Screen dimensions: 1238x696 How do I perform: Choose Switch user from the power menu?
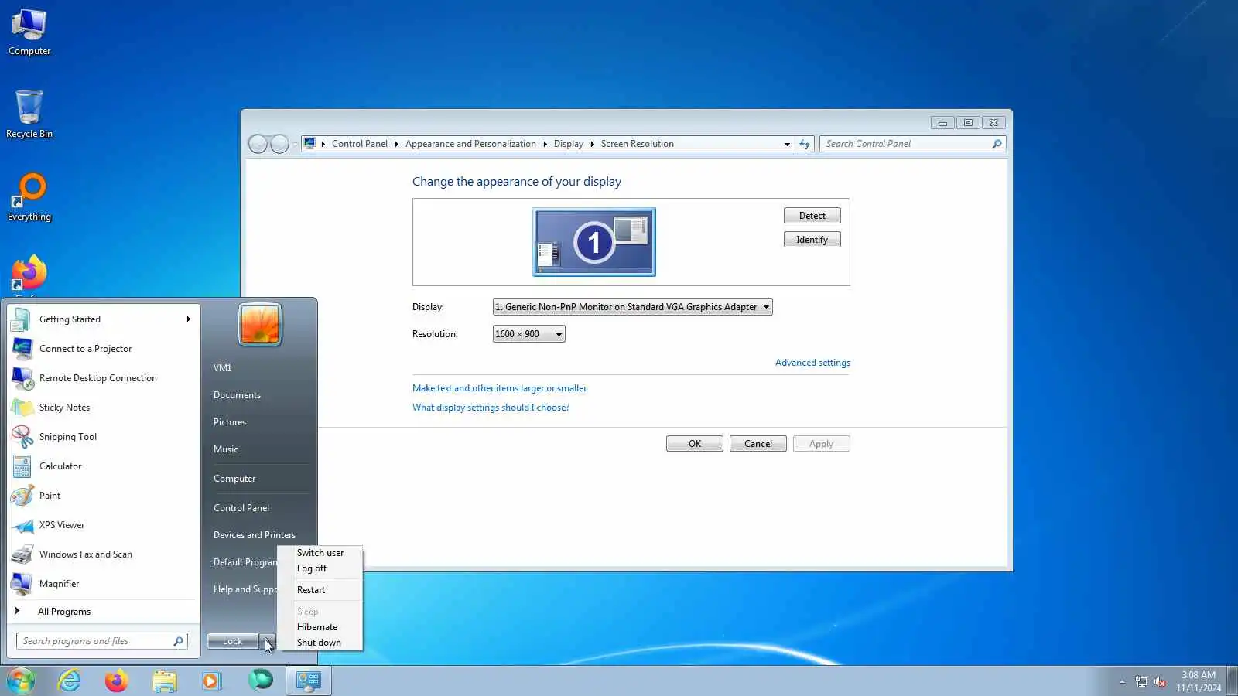pos(320,553)
